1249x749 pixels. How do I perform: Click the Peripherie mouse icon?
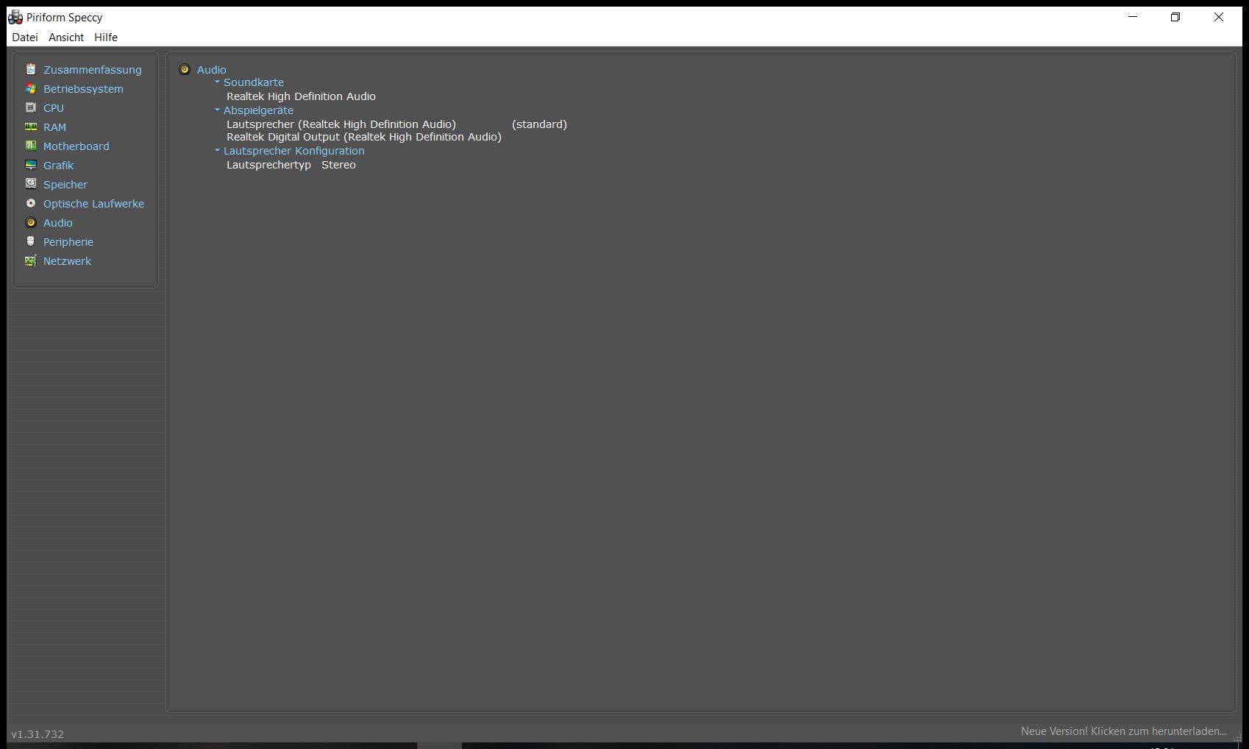[x=31, y=241]
